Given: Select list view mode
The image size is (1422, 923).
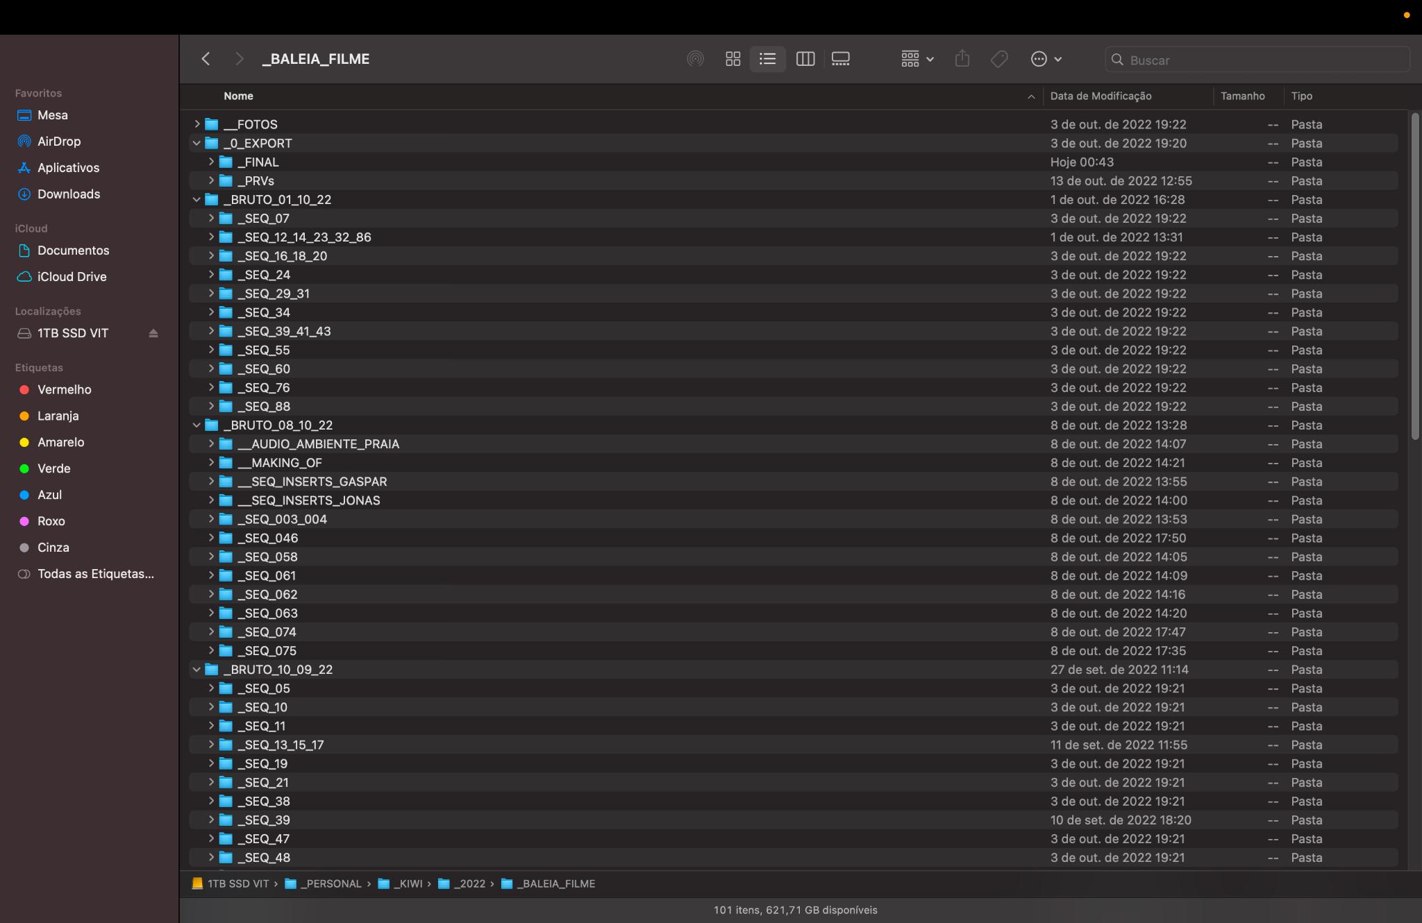Looking at the screenshot, I should pos(767,59).
